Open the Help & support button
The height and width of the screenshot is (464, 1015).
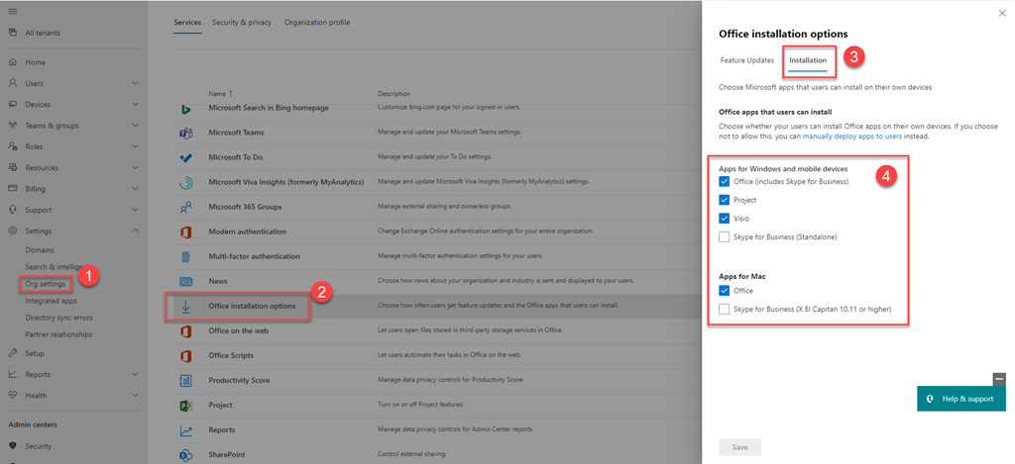tap(961, 399)
